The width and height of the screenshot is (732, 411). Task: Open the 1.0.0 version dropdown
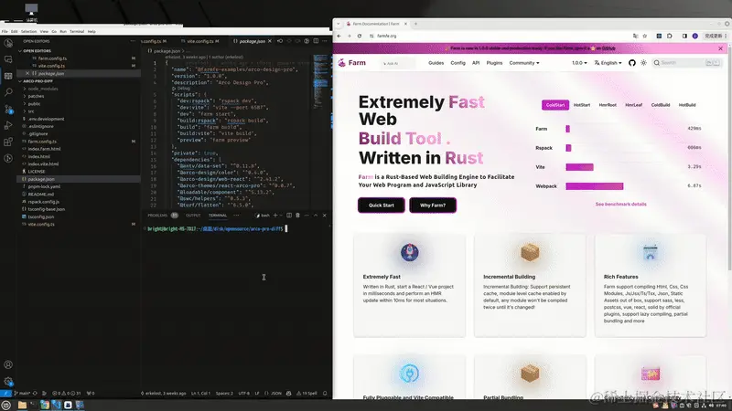click(579, 63)
